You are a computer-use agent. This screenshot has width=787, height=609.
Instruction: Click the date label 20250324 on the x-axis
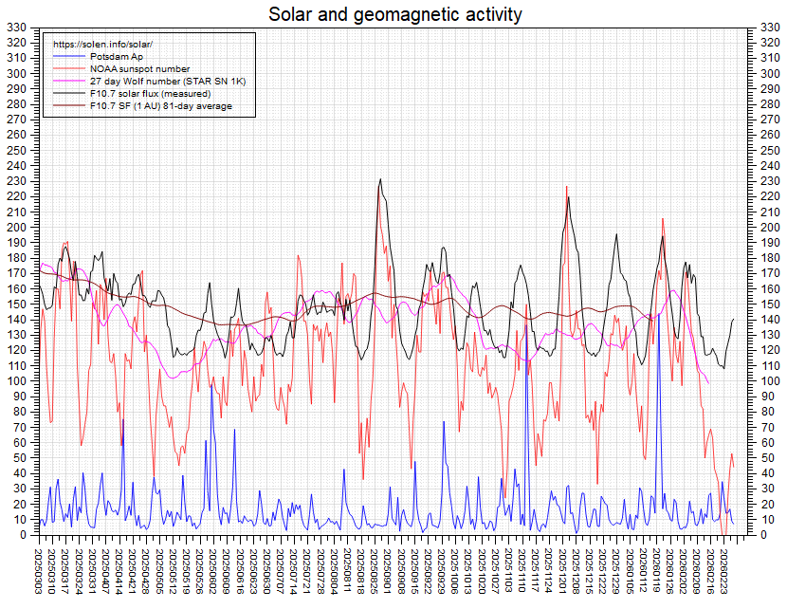[x=79, y=571]
